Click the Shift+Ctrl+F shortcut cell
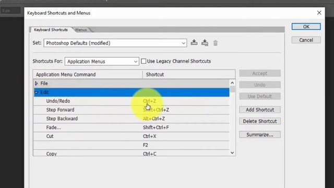 pyautogui.click(x=156, y=127)
